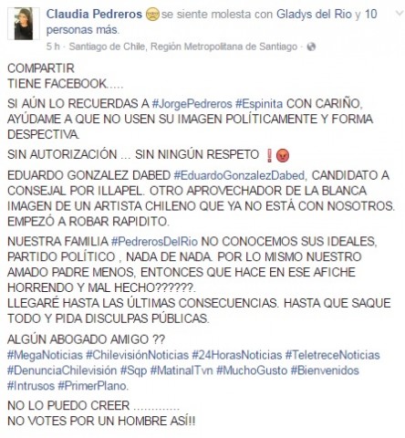Open the #JorgePedreros hashtag
Image resolution: width=405 pixels, height=438 pixels.
tap(192, 104)
